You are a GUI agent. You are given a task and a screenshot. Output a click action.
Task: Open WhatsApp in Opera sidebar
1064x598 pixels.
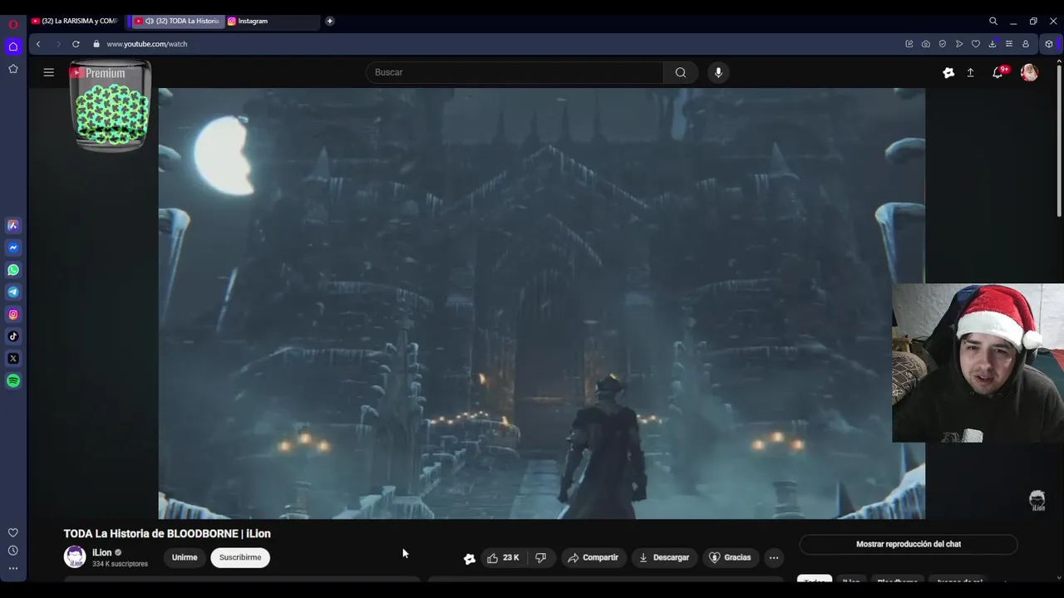click(x=13, y=270)
